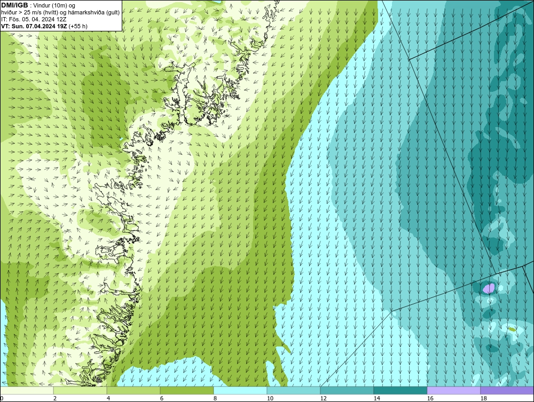Click the 0-2 m/s palest legend swatch
Screen dimensions: 534x402
coord(27,390)
